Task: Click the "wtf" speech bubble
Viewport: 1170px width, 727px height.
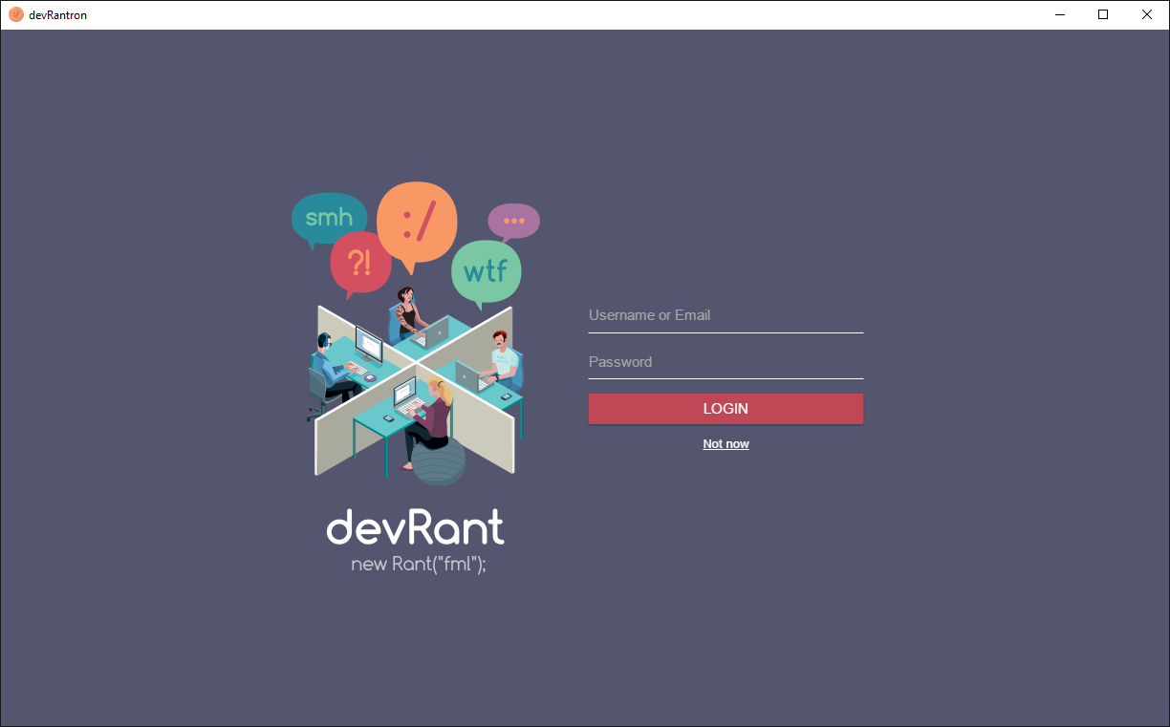Action: 486,271
